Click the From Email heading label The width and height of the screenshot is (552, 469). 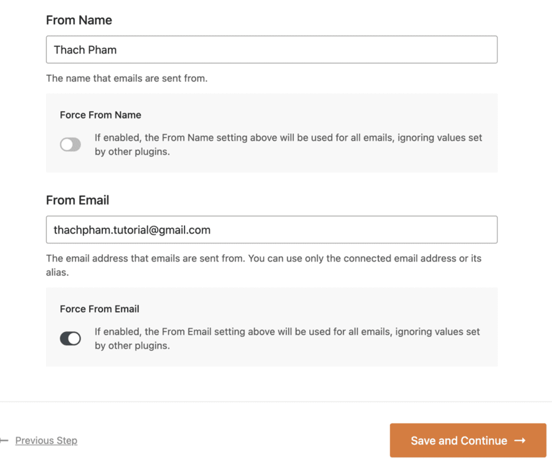77,200
